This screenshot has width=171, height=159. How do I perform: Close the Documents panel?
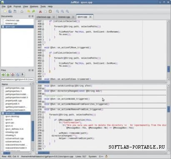(x=33, y=16)
